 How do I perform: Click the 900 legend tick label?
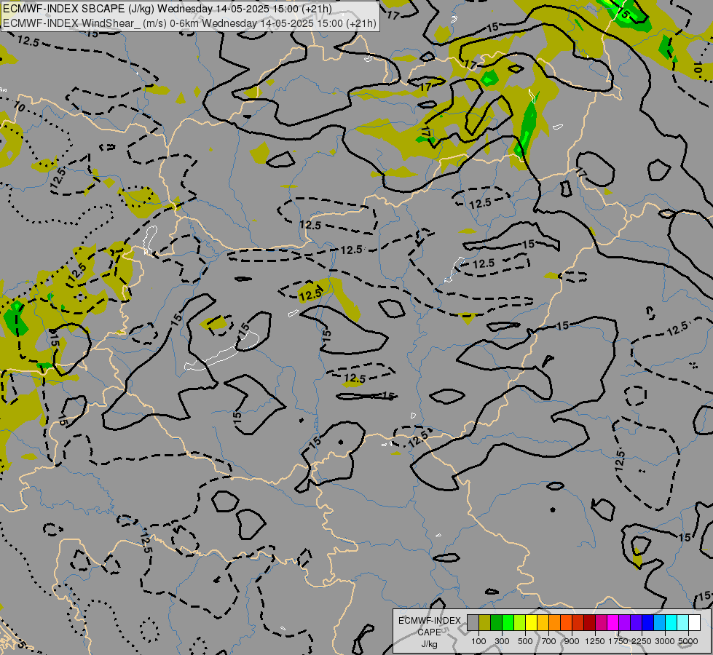(x=572, y=641)
